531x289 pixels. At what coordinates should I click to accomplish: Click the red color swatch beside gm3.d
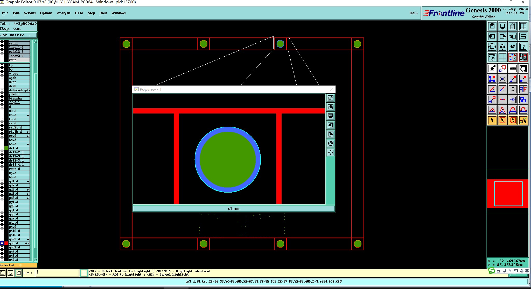6,243
